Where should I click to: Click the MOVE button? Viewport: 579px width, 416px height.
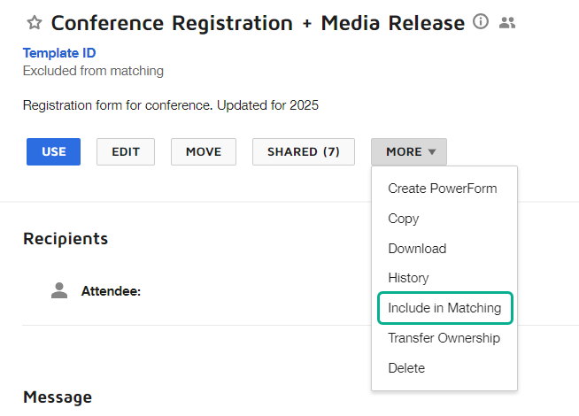203,151
